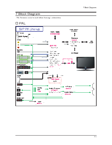This screenshot has height=145, width=112.
Task: Click the 'Service' label
Action: coord(20,93)
